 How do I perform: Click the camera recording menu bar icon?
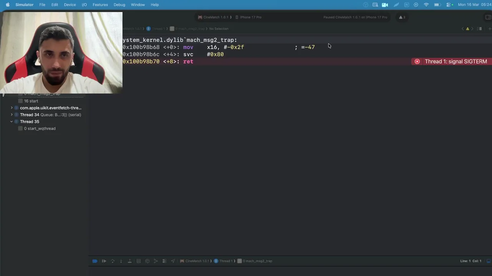tap(385, 5)
